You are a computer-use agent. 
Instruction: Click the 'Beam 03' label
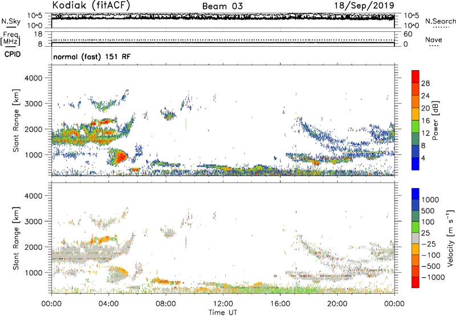point(222,6)
